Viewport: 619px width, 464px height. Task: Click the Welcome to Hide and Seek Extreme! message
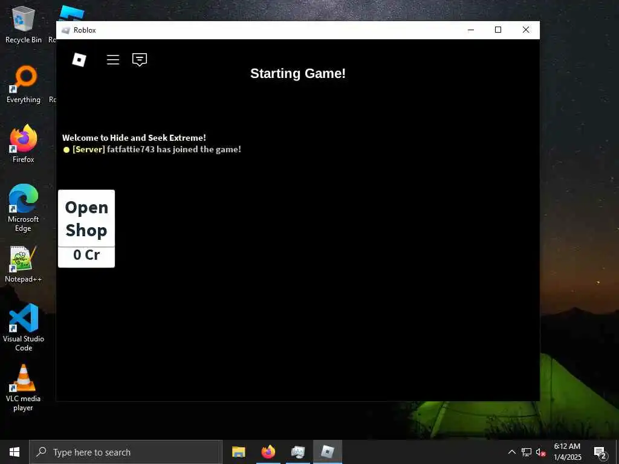click(x=134, y=138)
